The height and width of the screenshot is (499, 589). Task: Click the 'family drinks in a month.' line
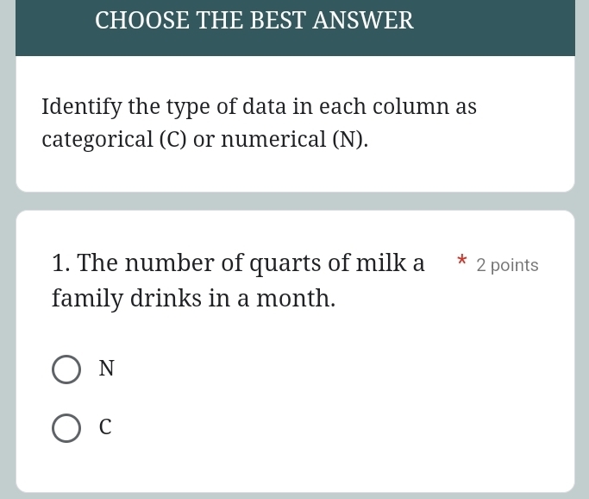coord(193,299)
